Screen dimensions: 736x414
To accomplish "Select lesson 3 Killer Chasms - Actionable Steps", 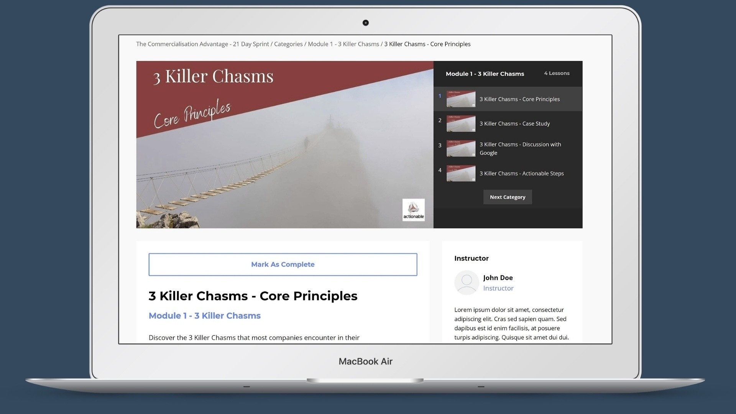I will point(521,174).
